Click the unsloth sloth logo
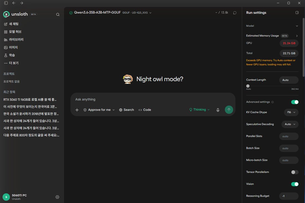Screen dimensions: 305x203 tap(6, 14)
